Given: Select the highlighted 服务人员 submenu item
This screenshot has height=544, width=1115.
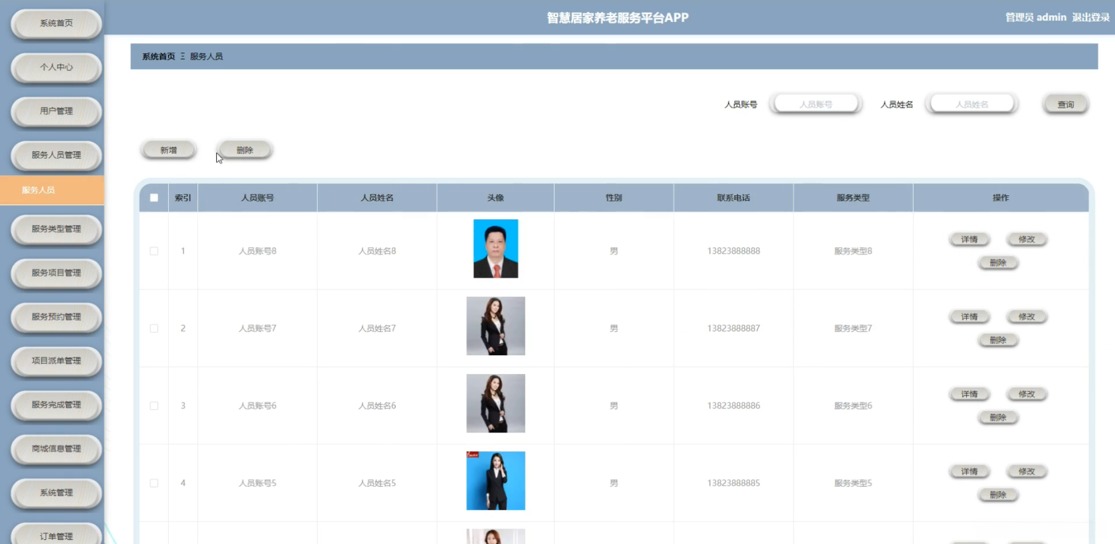Looking at the screenshot, I should tap(52, 190).
